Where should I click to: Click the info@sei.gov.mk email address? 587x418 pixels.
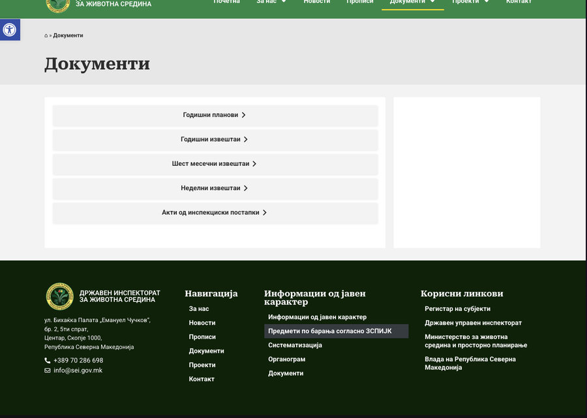[78, 370]
